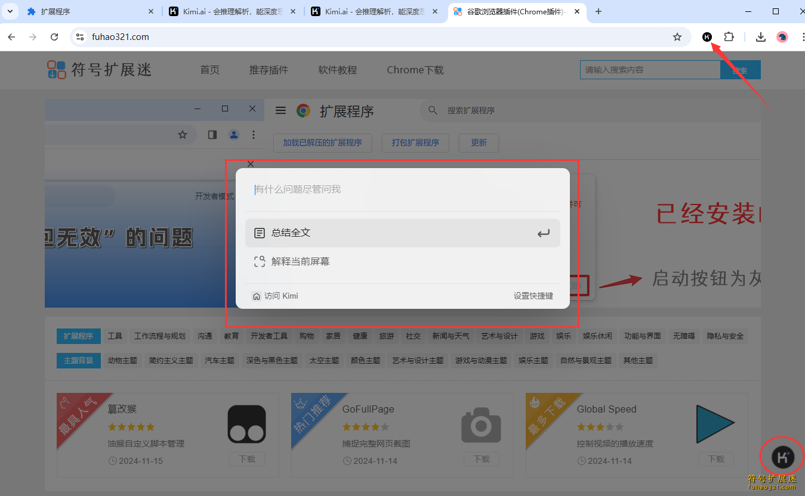This screenshot has width=805, height=496.
Task: Select the 开发者工具 category tag
Action: coord(269,336)
